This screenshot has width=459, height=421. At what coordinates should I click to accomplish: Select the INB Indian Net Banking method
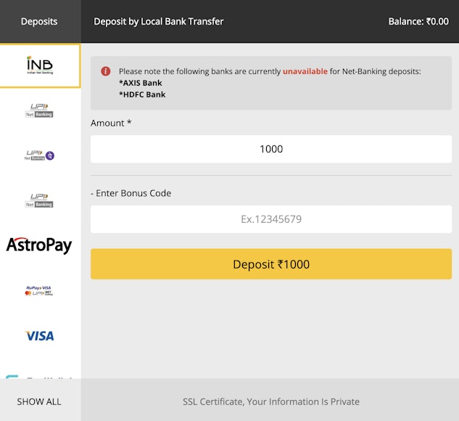click(40, 66)
